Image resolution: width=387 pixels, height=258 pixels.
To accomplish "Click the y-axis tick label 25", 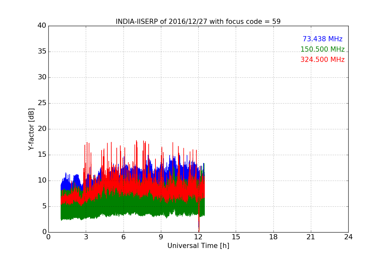I will (x=42, y=103).
